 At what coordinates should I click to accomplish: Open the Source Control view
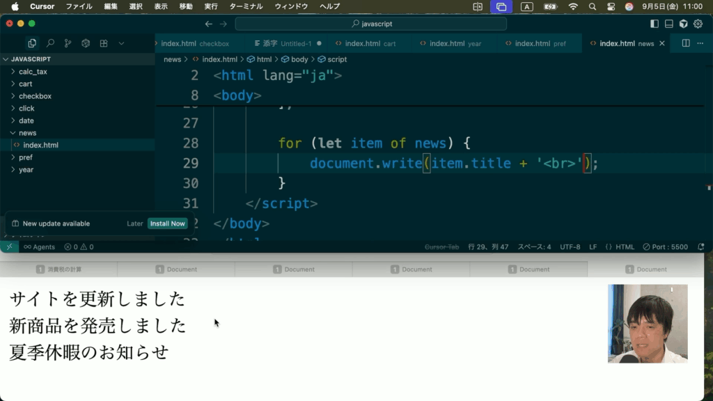click(68, 43)
